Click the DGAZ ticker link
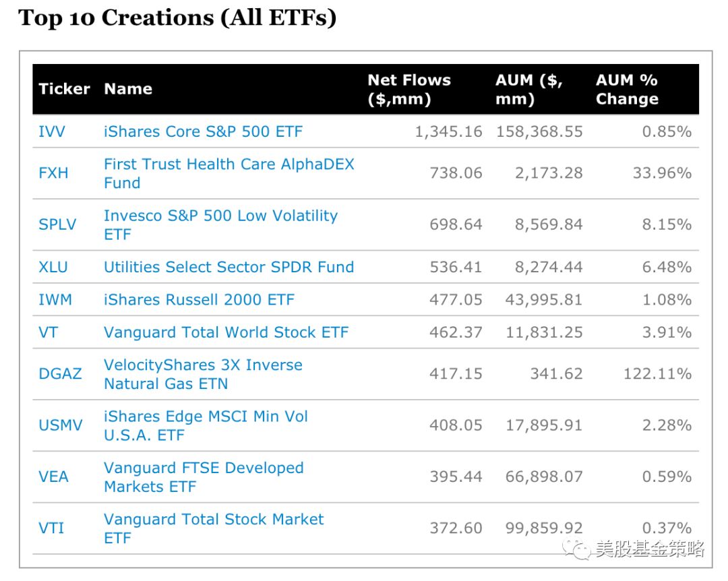This screenshot has height=581, width=728. [x=60, y=373]
